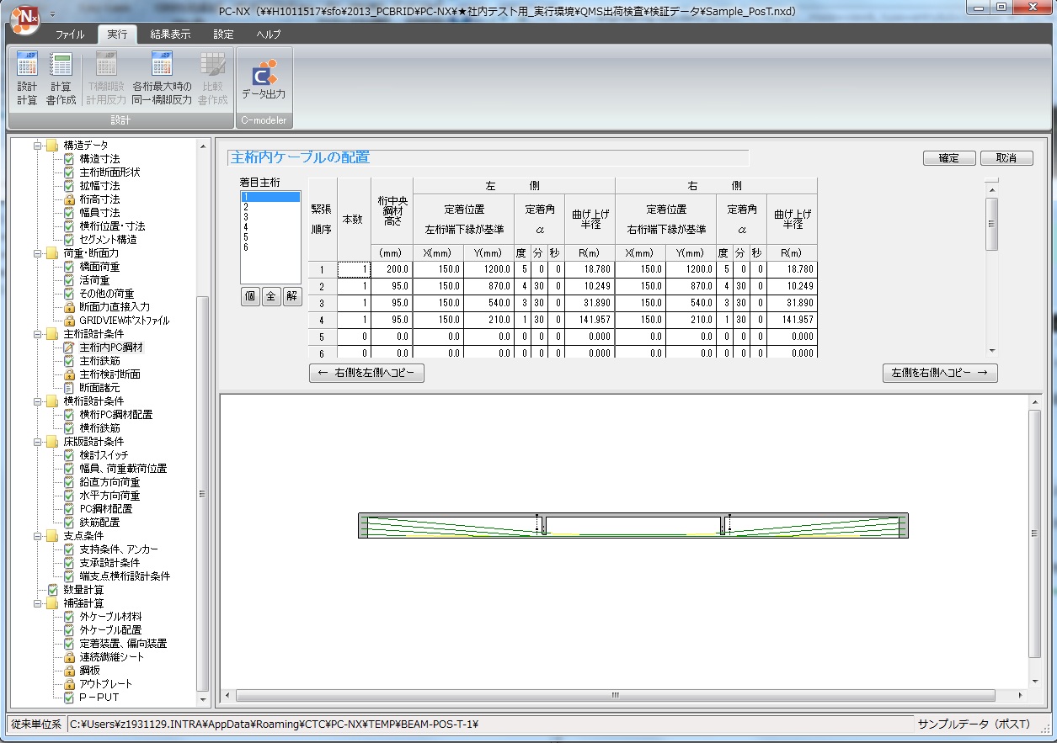Click the check icon beside P-PUT
The width and height of the screenshot is (1057, 743).
point(70,697)
